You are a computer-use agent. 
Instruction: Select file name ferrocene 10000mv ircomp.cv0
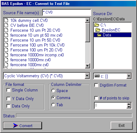(x=37, y=55)
